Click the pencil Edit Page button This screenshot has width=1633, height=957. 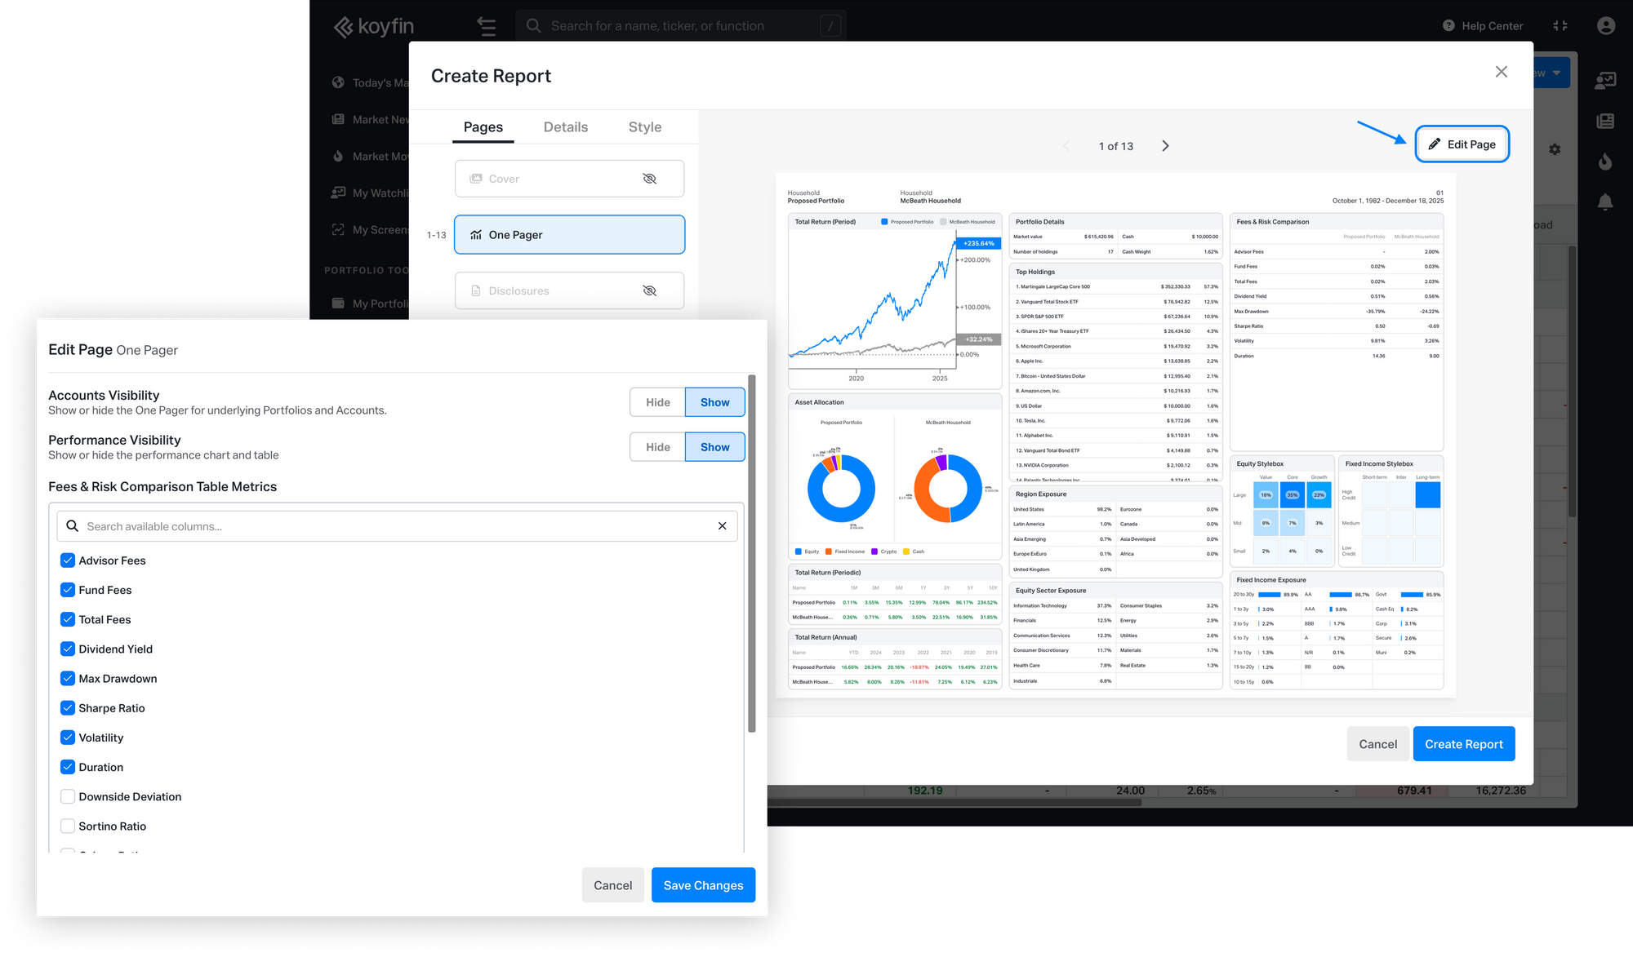click(x=1462, y=144)
